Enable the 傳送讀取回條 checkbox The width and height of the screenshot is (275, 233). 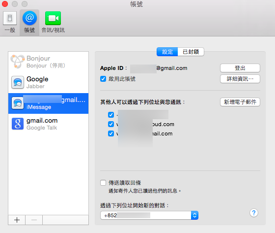click(x=103, y=183)
